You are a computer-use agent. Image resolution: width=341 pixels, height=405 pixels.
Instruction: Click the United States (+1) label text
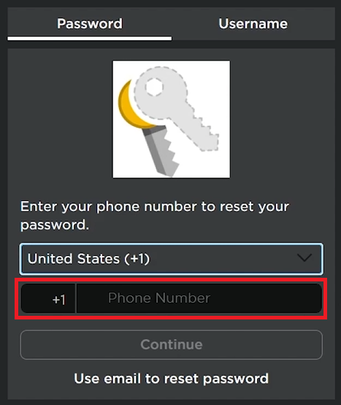(88, 259)
